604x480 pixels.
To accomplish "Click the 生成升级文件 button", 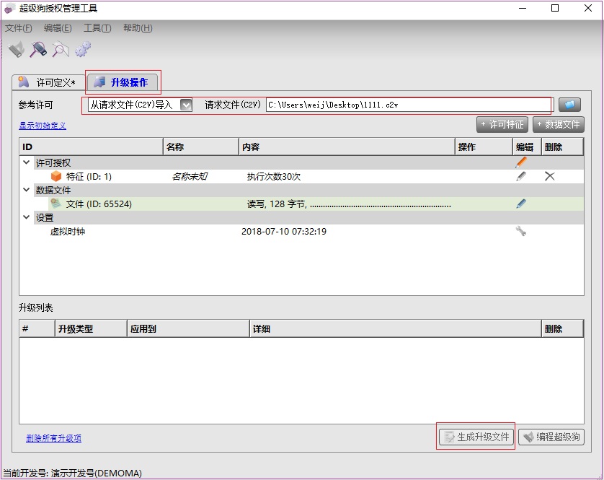I will (x=476, y=437).
